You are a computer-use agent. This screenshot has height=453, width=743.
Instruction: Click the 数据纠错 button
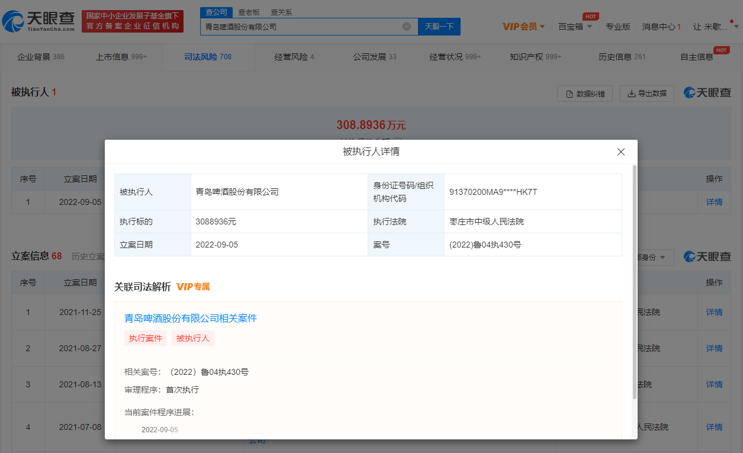tap(585, 94)
